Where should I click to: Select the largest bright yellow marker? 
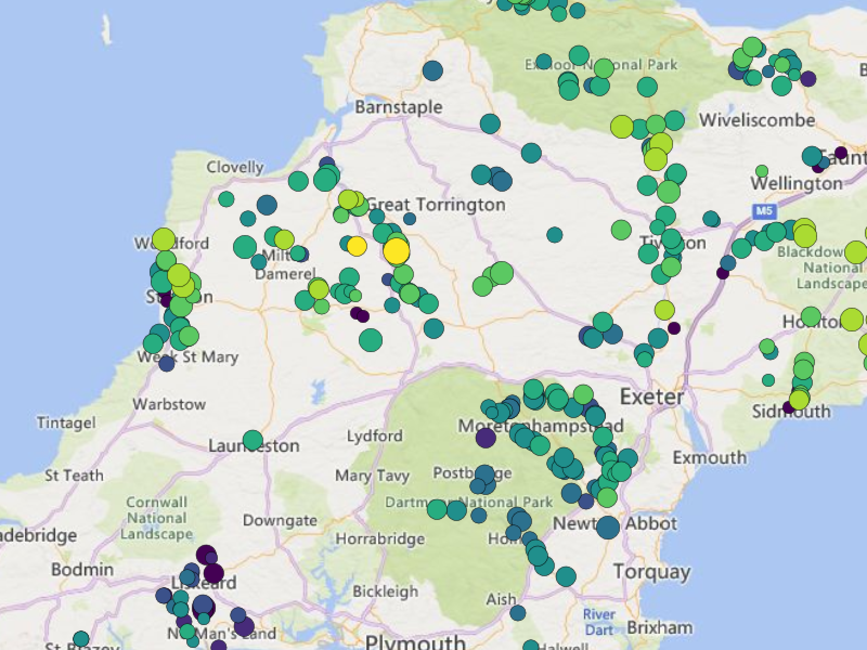click(396, 251)
